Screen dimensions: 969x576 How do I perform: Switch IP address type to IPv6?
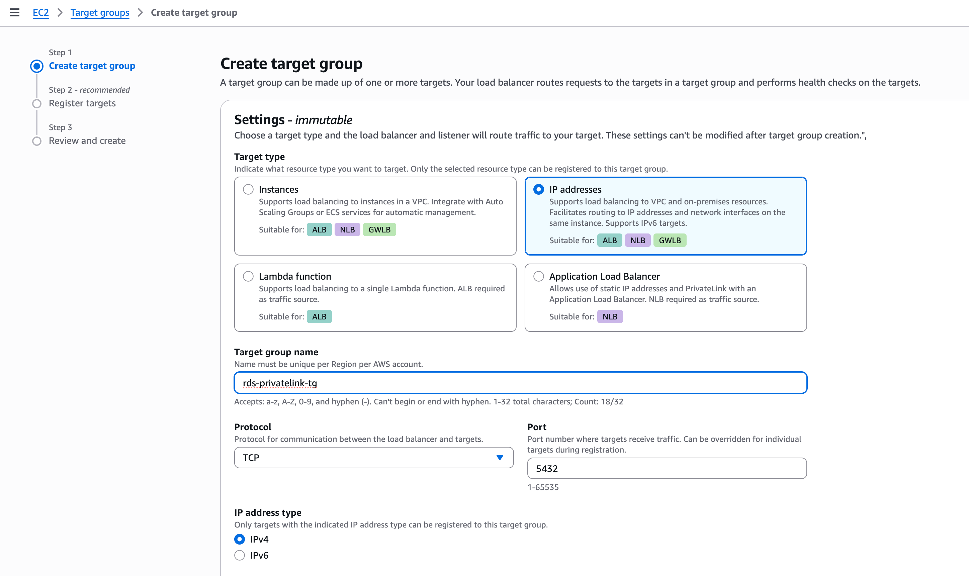pos(240,555)
